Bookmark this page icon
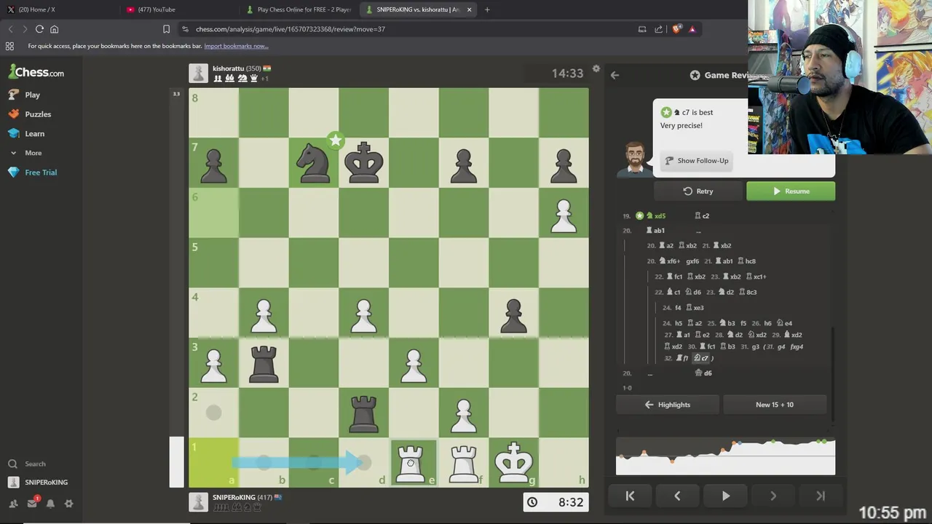Image resolution: width=932 pixels, height=524 pixels. point(166,29)
